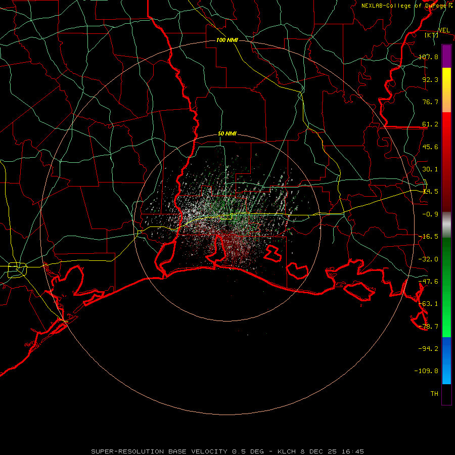This screenshot has width=455, height=455.
Task: Click the -0.9 velocity scale value
Action: [x=430, y=214]
